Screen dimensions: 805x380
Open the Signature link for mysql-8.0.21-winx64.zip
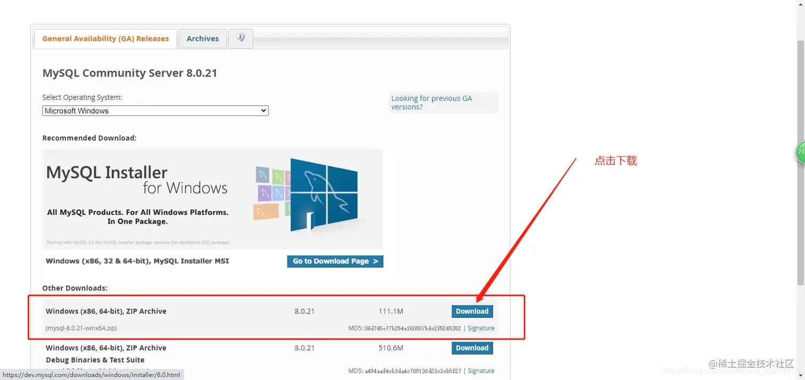click(481, 328)
